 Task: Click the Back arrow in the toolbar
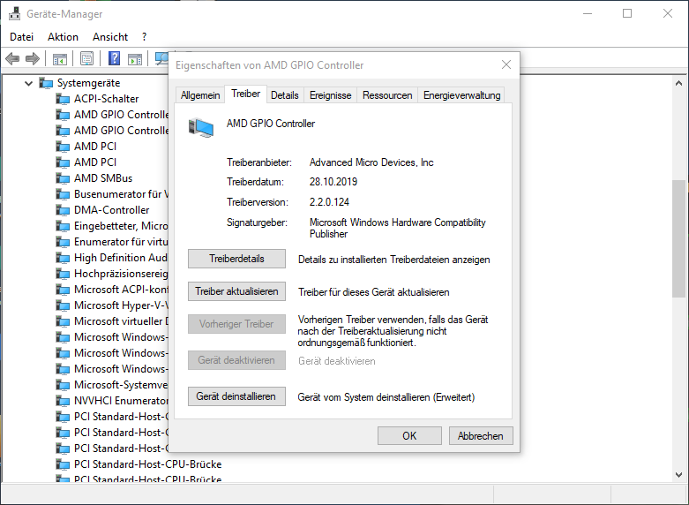click(12, 58)
